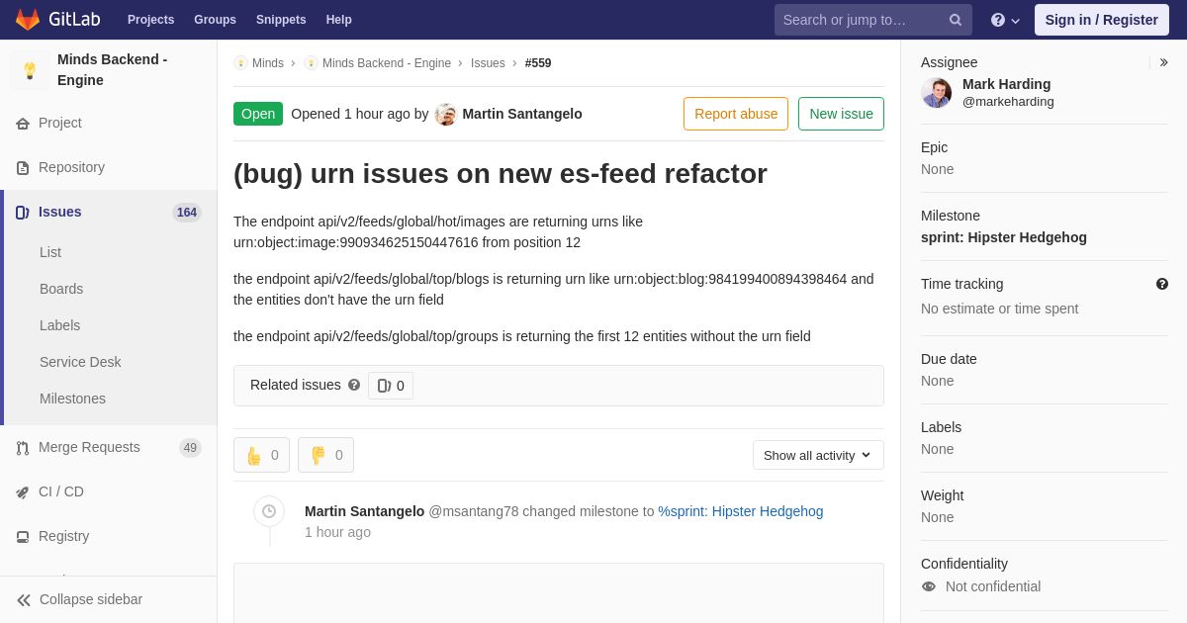Open Snippets in top navigation
Image resolution: width=1187 pixels, height=623 pixels.
click(x=281, y=20)
